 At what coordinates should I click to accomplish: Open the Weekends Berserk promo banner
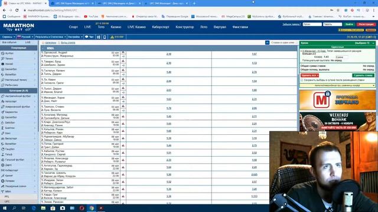337,121
